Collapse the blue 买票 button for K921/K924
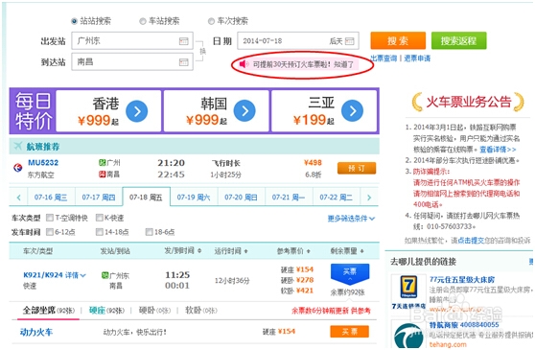The height and width of the screenshot is (350, 535). tap(350, 273)
